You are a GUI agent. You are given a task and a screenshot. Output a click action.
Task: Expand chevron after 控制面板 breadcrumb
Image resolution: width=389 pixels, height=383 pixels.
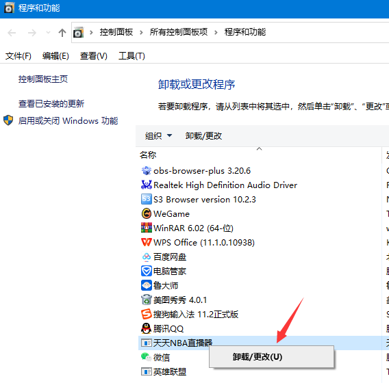(x=141, y=32)
